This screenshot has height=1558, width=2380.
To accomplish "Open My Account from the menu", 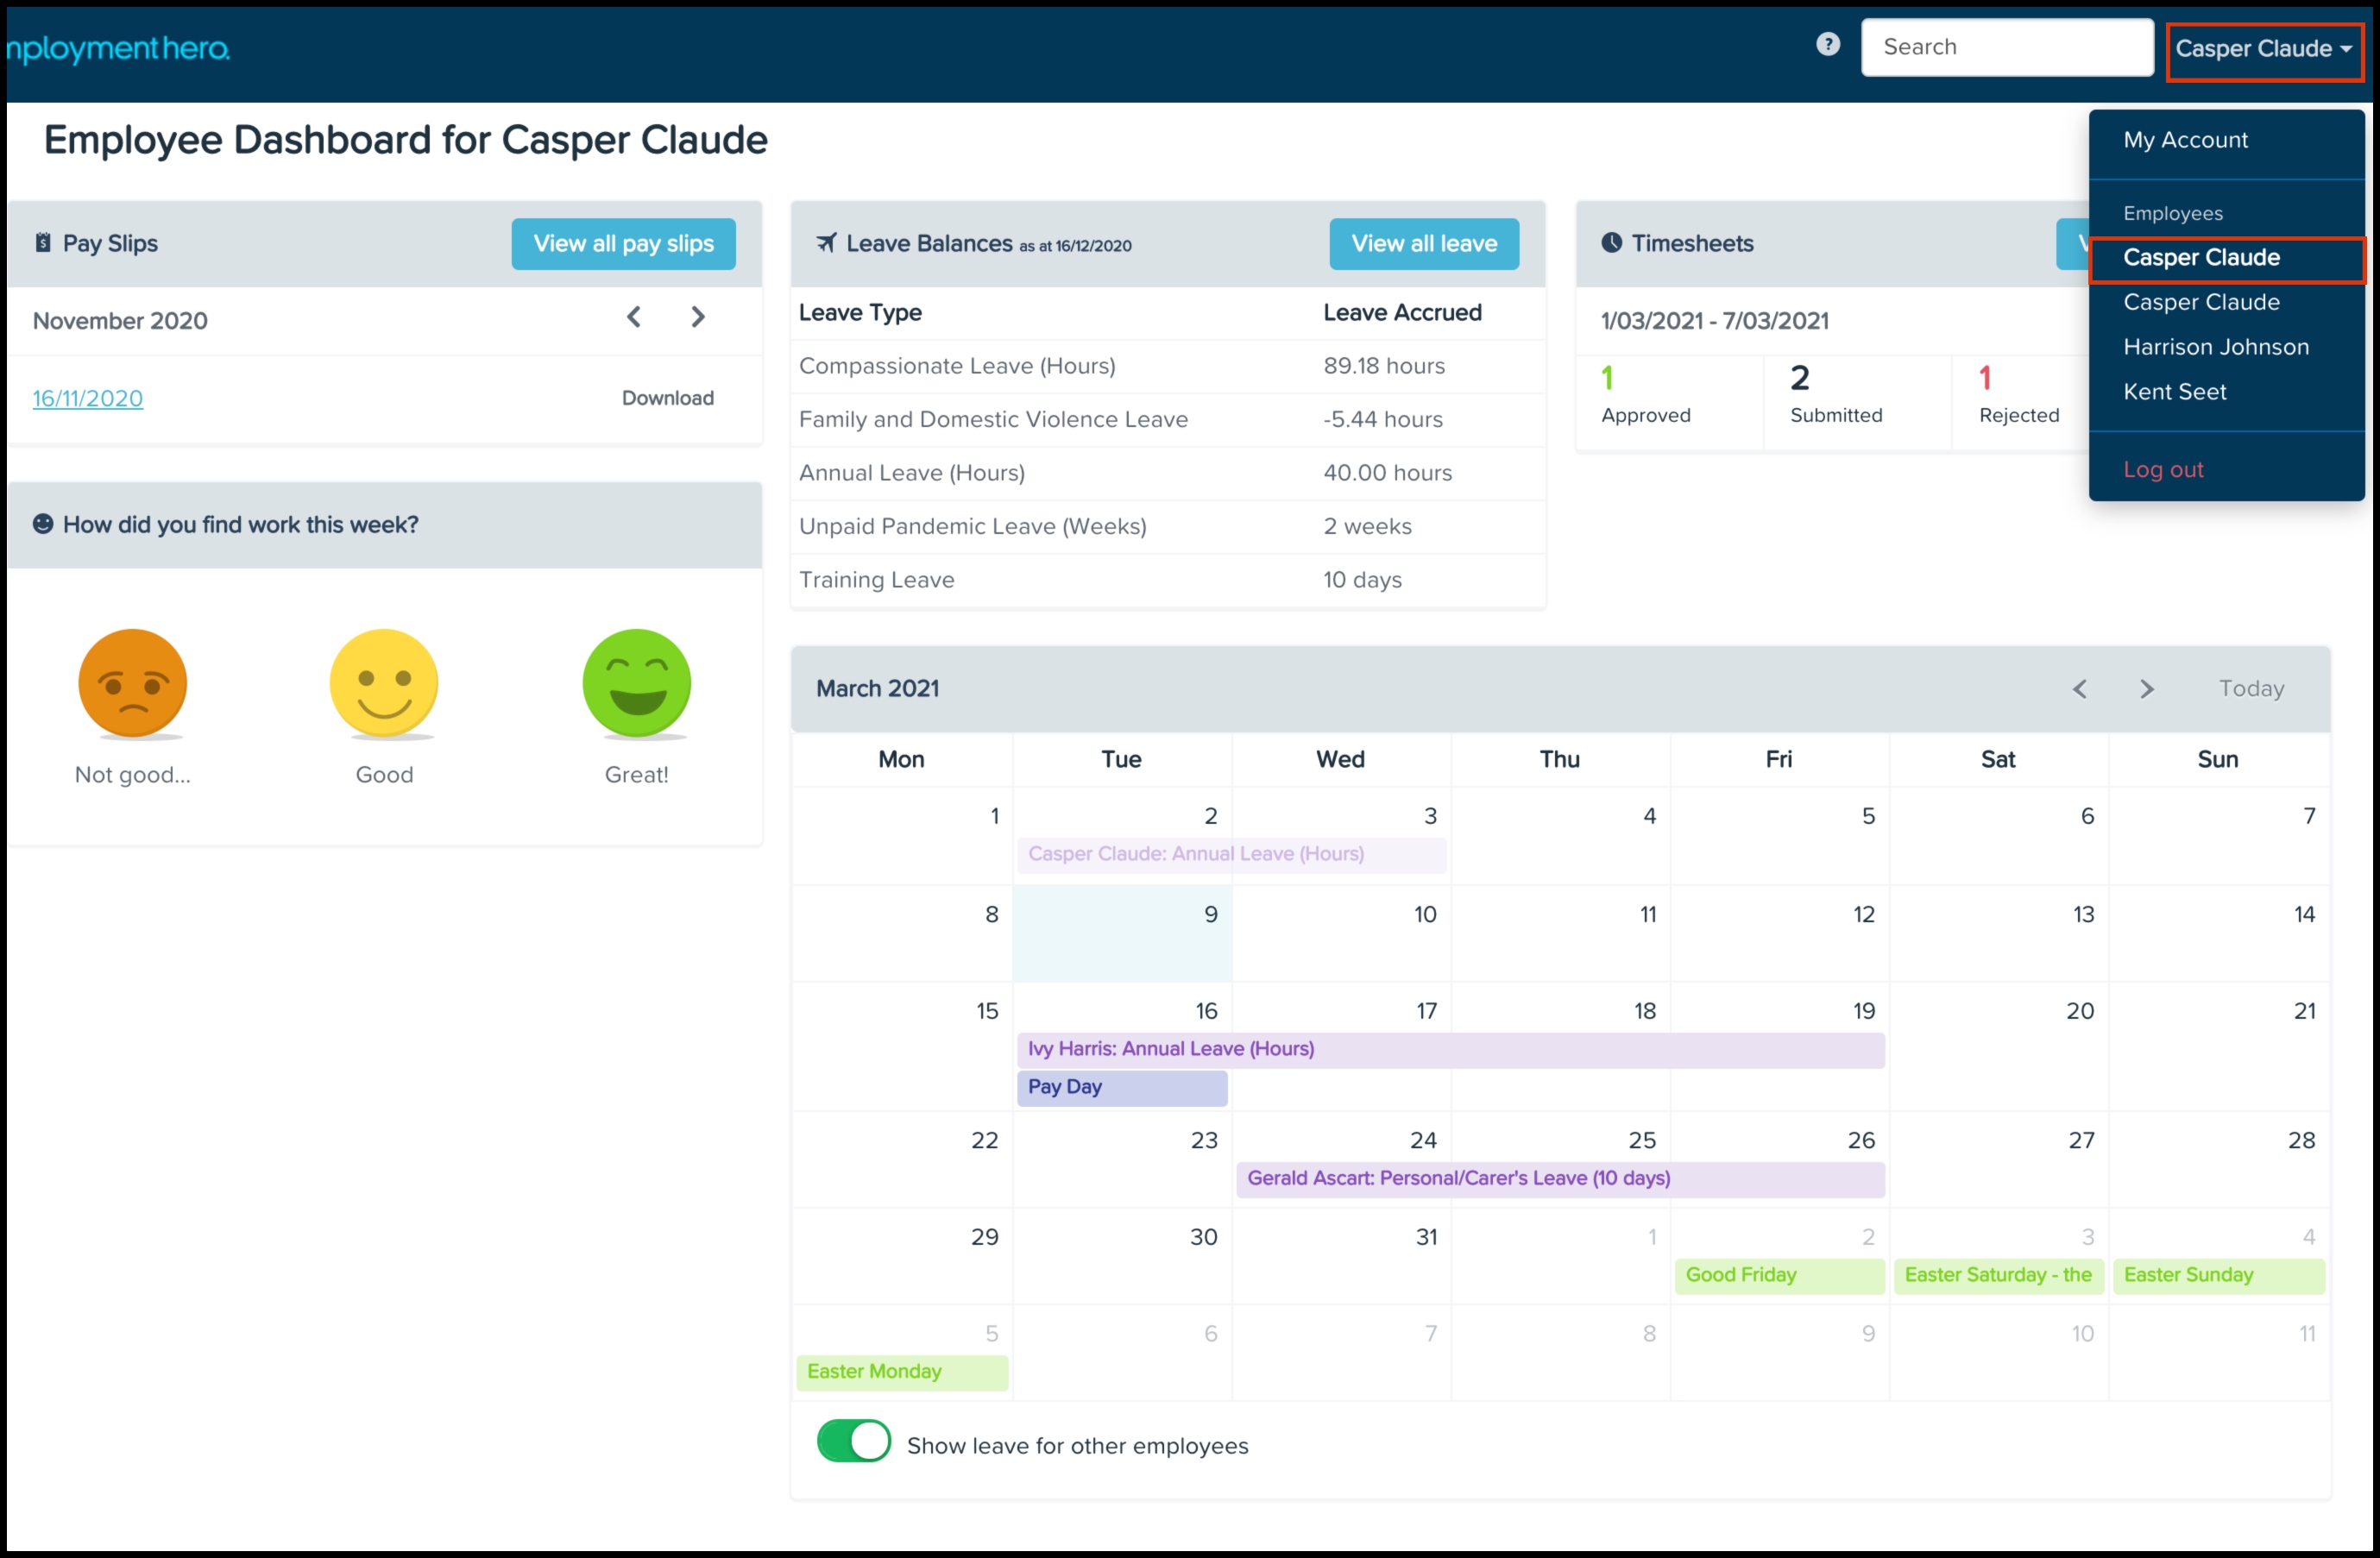I will [x=2185, y=140].
